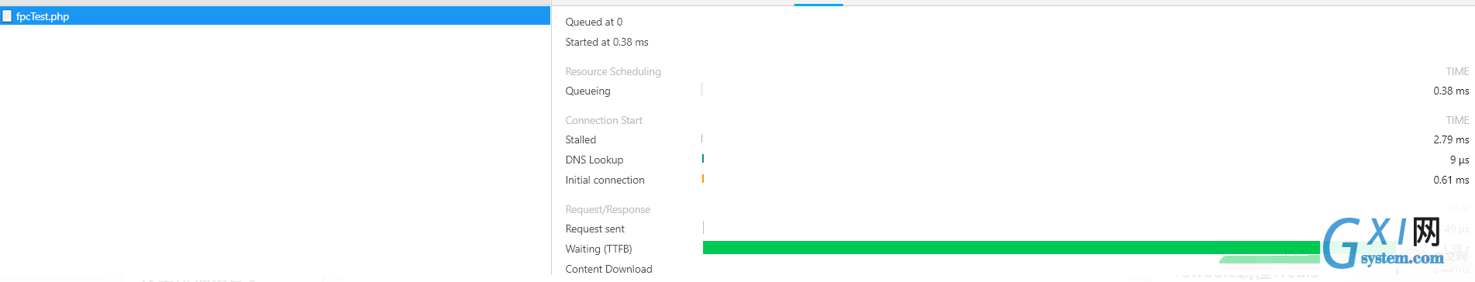Click the DNS Lookup label
Image resolution: width=1475 pixels, height=282 pixels.
[594, 160]
